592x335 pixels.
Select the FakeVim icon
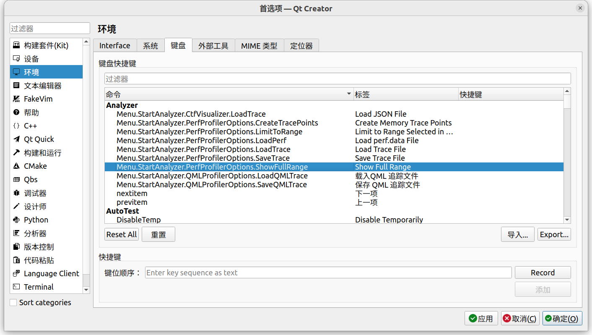coord(16,99)
